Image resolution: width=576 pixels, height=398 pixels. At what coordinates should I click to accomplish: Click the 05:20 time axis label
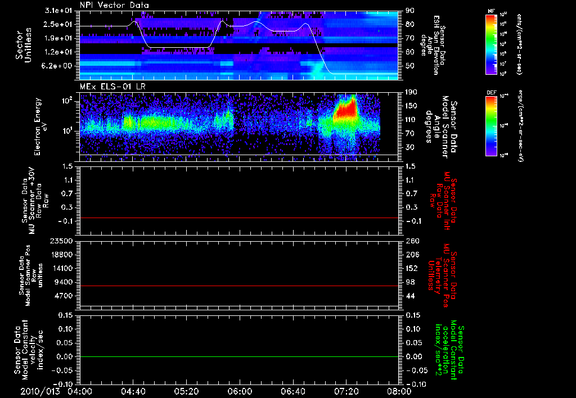[x=186, y=391]
